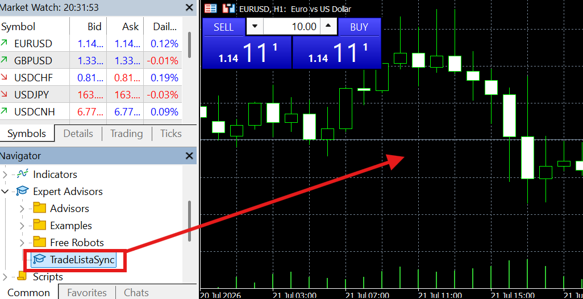583x299 pixels.
Task: Select the TradeListaSync expert advisor icon
Action: tap(39, 259)
